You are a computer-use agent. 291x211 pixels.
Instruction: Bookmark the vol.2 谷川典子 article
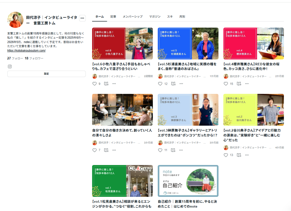pos(239,155)
